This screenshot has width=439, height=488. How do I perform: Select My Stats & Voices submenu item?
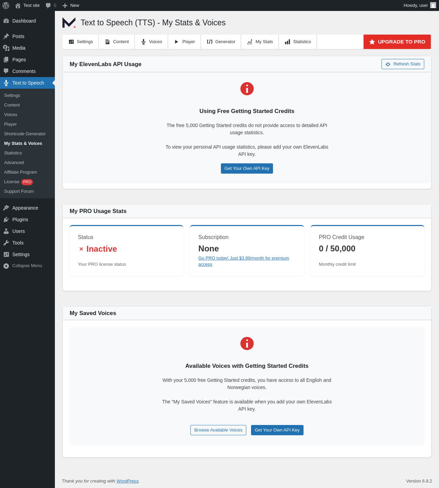pyautogui.click(x=27, y=143)
